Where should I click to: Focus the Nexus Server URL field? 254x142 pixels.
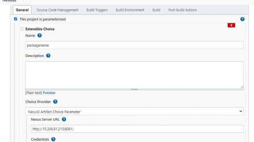tap(137, 129)
